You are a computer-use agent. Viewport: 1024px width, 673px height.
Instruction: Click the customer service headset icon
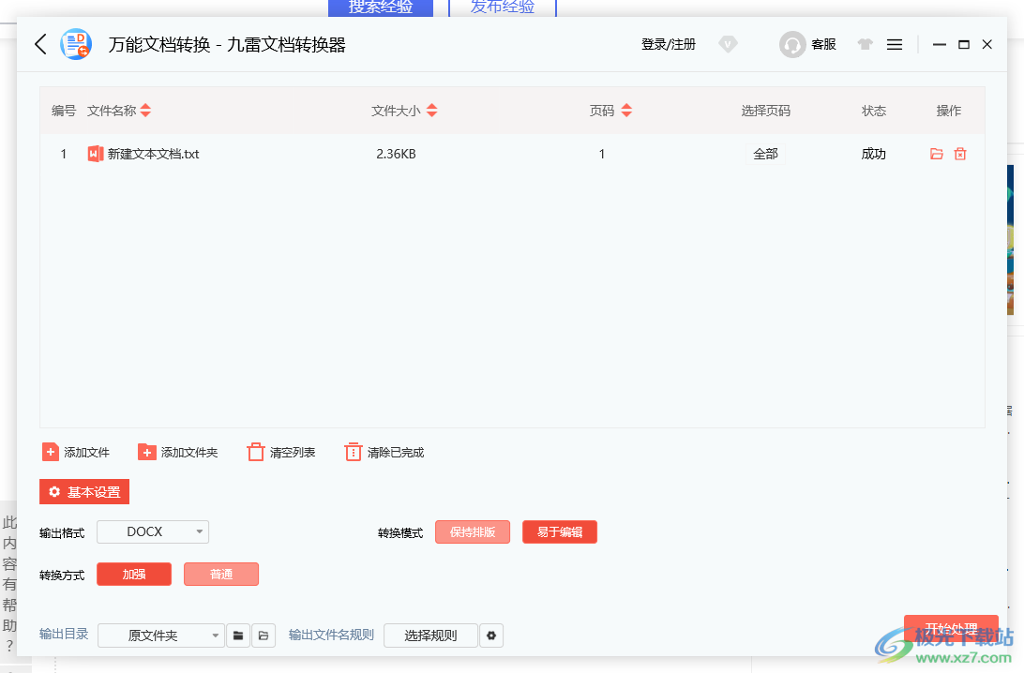[792, 45]
